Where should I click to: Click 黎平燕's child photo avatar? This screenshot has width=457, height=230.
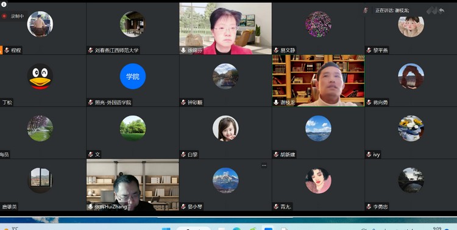click(x=411, y=26)
